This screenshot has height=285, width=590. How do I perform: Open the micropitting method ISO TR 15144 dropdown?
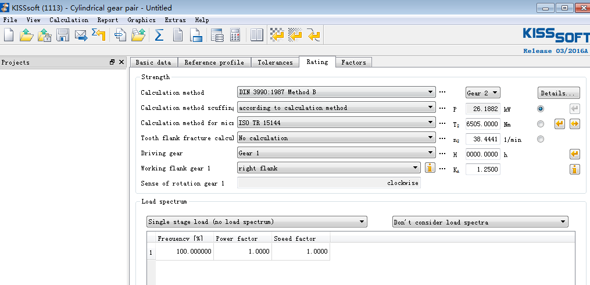click(x=337, y=123)
